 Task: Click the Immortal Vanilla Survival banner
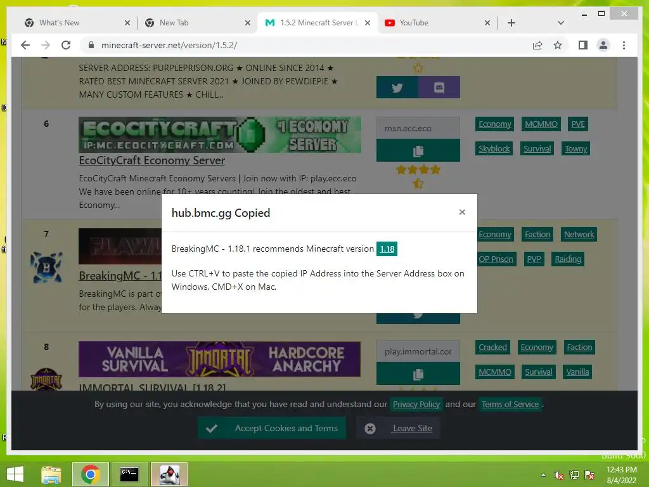coord(219,359)
